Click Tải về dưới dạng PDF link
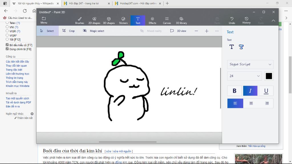The height and width of the screenshot is (164, 292). pyautogui.click(x=19, y=102)
